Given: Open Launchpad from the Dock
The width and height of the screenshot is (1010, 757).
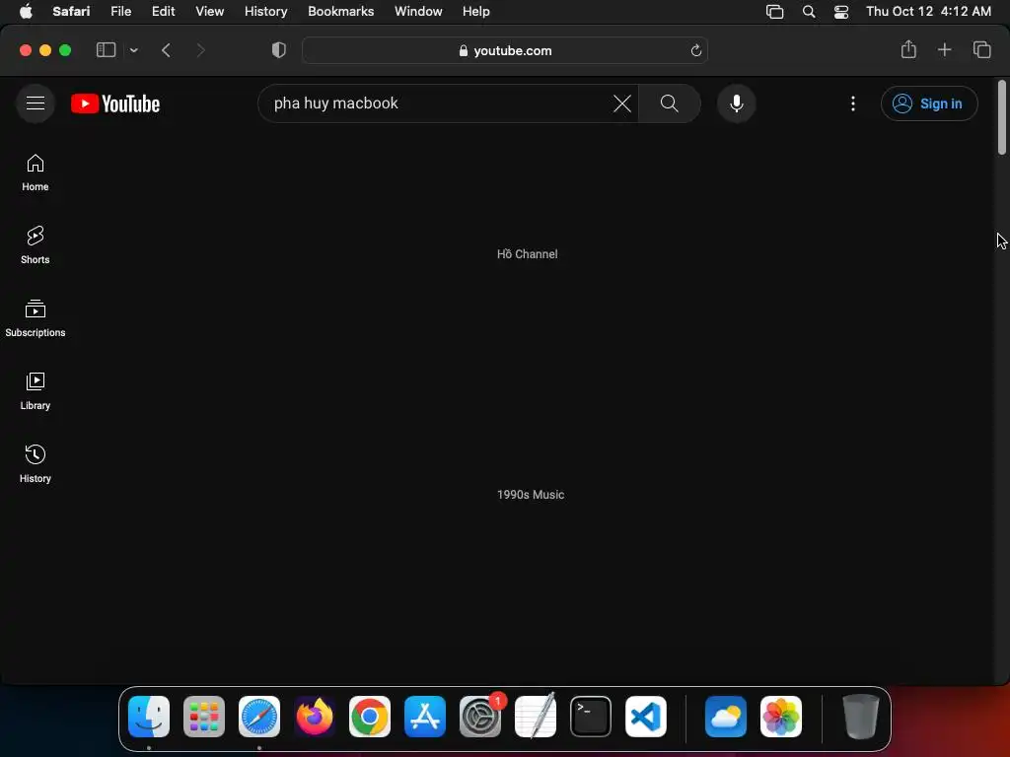Looking at the screenshot, I should click(x=204, y=717).
